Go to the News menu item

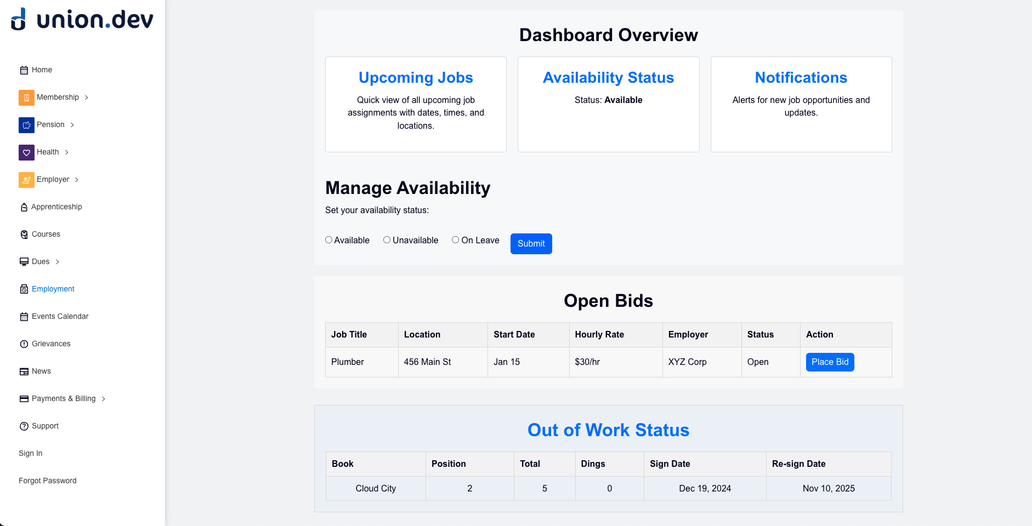point(41,371)
